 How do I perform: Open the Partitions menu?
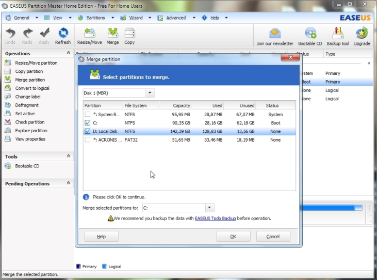pyautogui.click(x=95, y=18)
